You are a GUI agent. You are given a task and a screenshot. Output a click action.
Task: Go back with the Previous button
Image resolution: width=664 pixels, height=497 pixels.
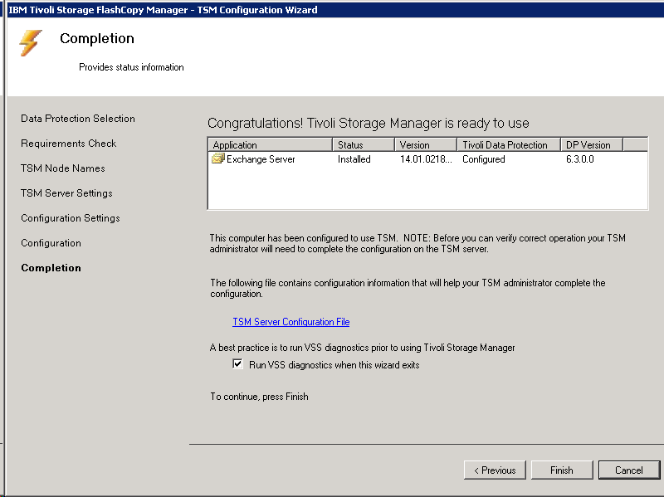tap(495, 470)
